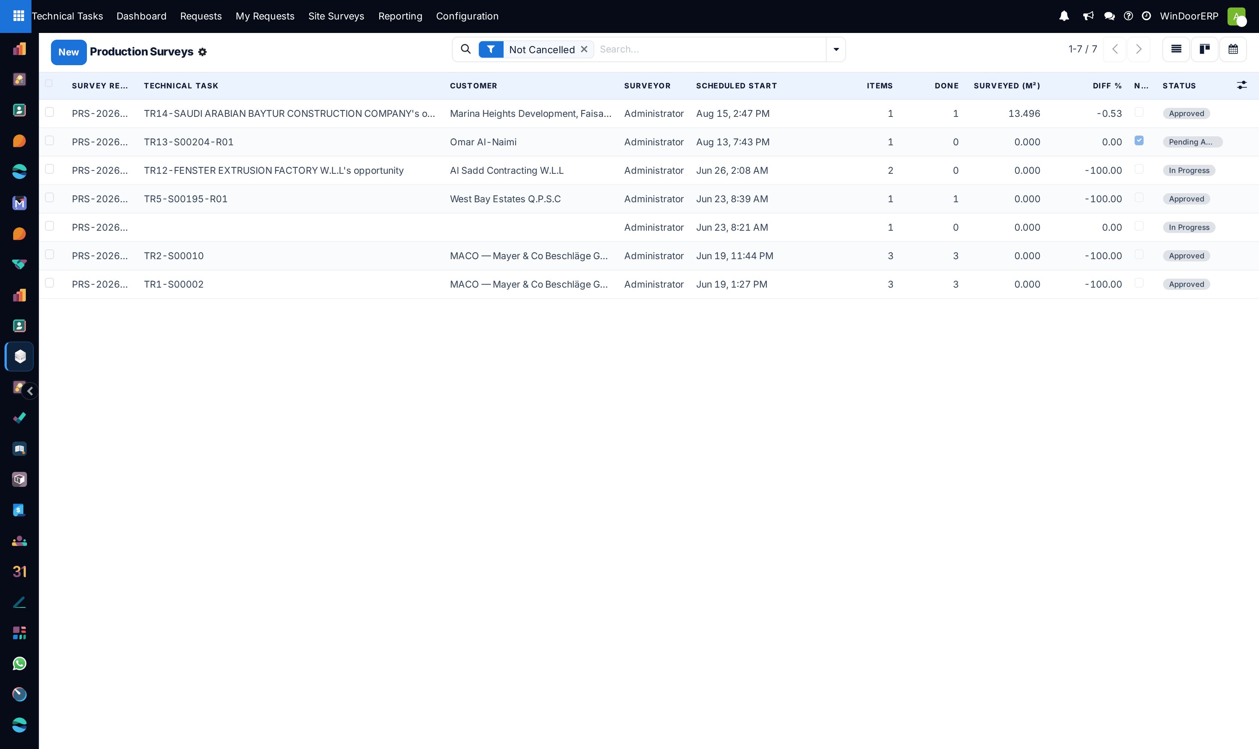Click the 1-7 / 7 pager counter
The height and width of the screenshot is (749, 1259).
pos(1083,49)
